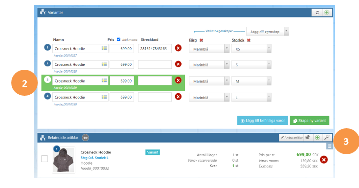This screenshot has height=188, width=359.
Task: Refresh the Varianter panel
Action: (x=317, y=13)
